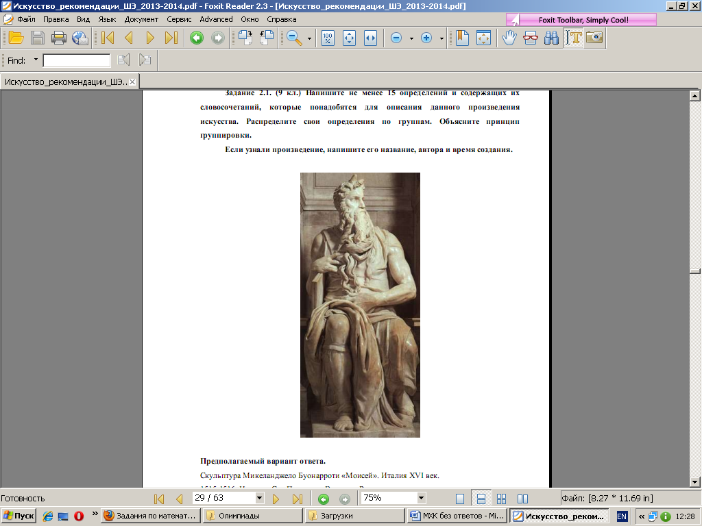Viewport: 702px width, 526px height.
Task: Click the email/globe toolbar icon
Action: [x=80, y=38]
